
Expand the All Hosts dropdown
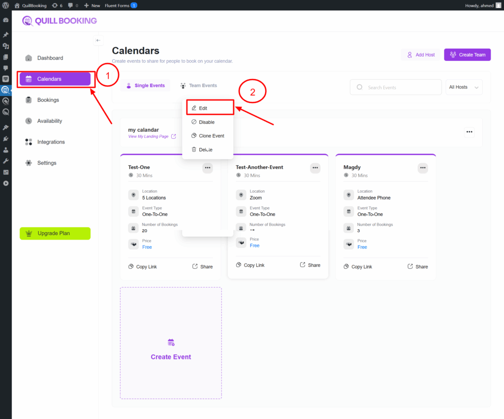pos(464,87)
